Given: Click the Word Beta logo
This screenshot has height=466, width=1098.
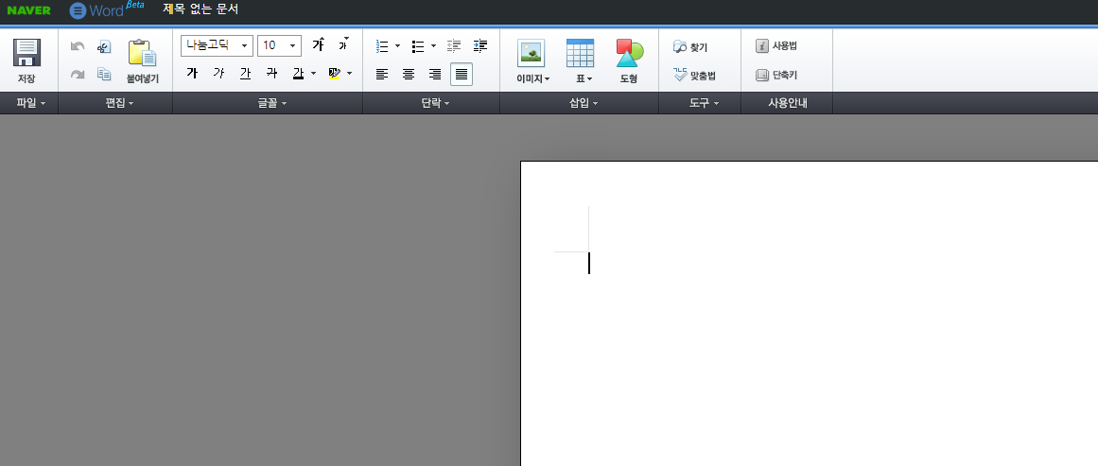Looking at the screenshot, I should (x=107, y=9).
